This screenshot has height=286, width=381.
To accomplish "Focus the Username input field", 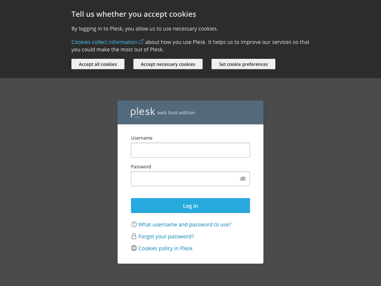I will [190, 150].
